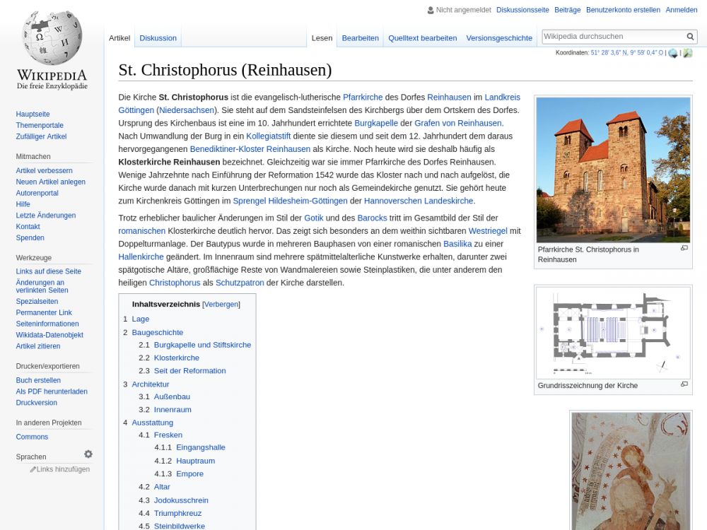This screenshot has height=530, width=707.
Task: Click enlarge icon on Grundrisszeichnung caption
Action: 684,384
